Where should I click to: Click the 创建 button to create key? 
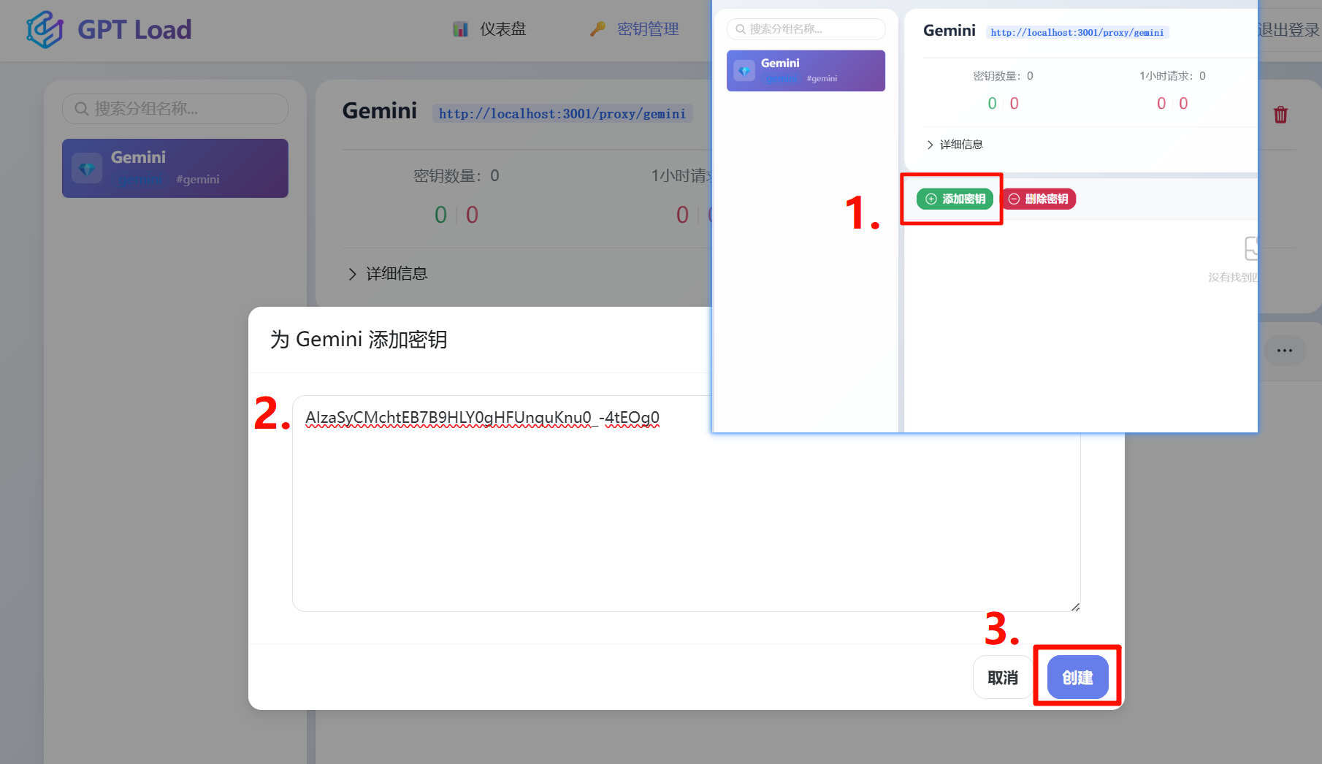1077,677
